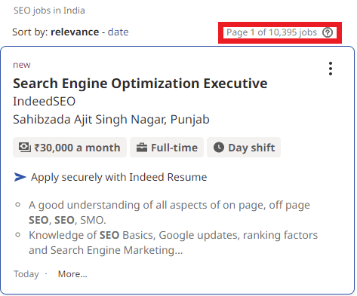Click the More... link
Viewport: 357px width, 296px height.
coord(72,274)
